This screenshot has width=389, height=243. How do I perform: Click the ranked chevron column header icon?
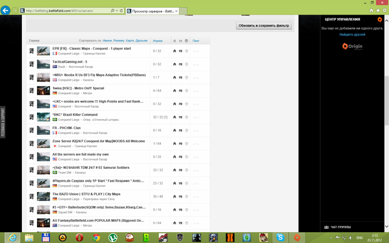point(174,41)
